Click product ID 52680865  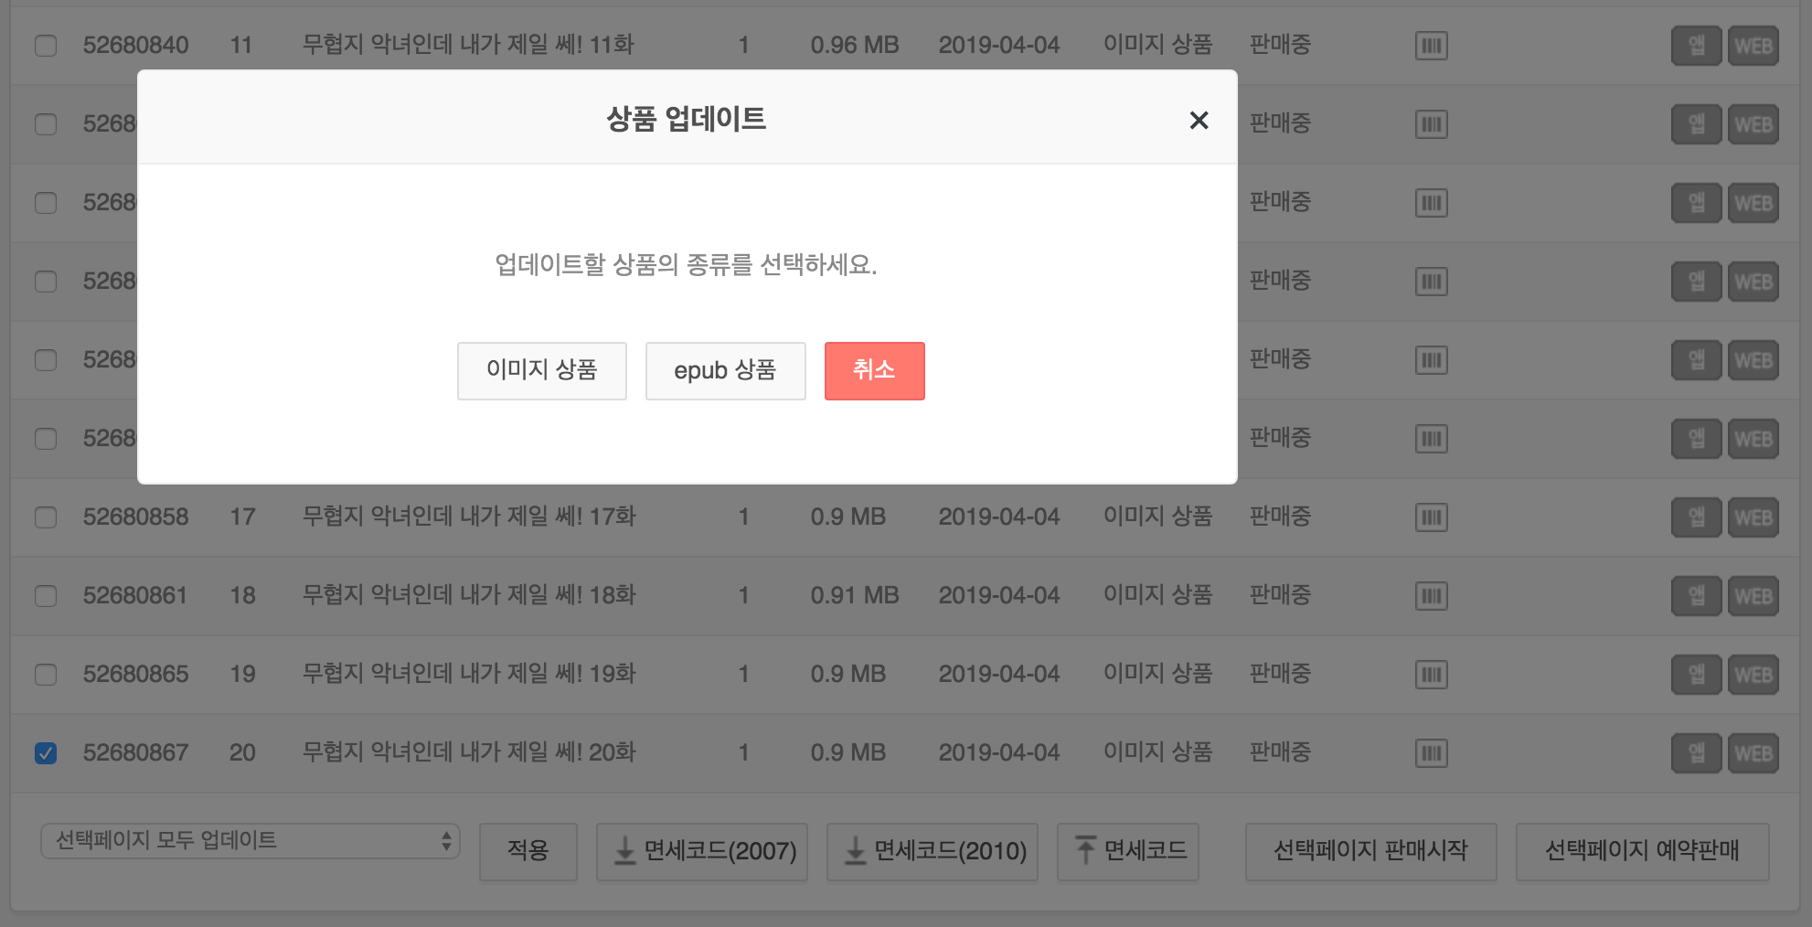coord(135,674)
